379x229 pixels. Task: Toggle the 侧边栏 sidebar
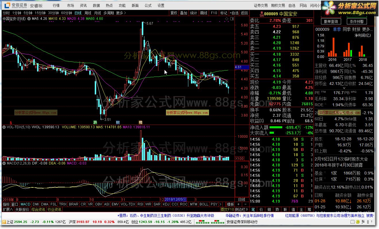click(242, 209)
